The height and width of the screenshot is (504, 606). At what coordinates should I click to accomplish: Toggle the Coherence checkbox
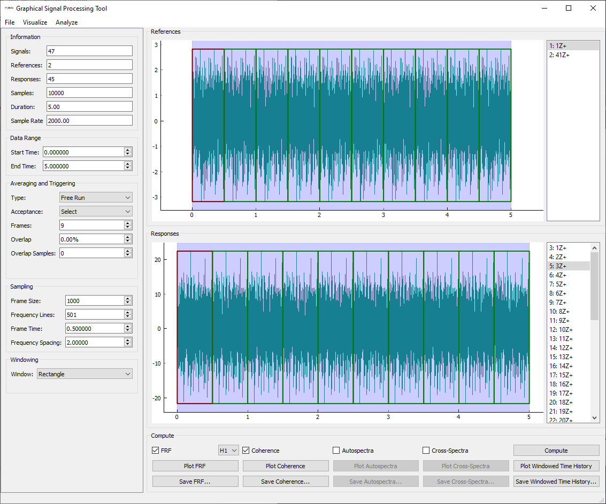click(x=246, y=451)
